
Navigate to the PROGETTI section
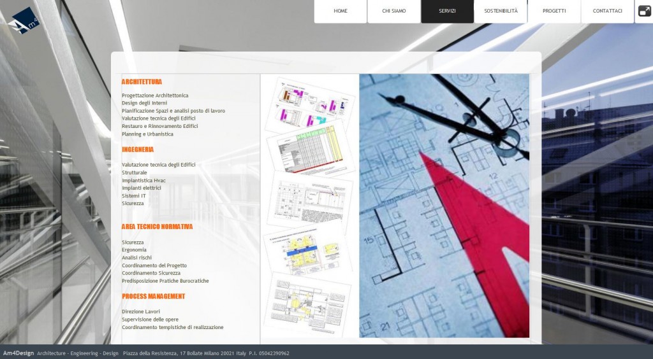[554, 11]
